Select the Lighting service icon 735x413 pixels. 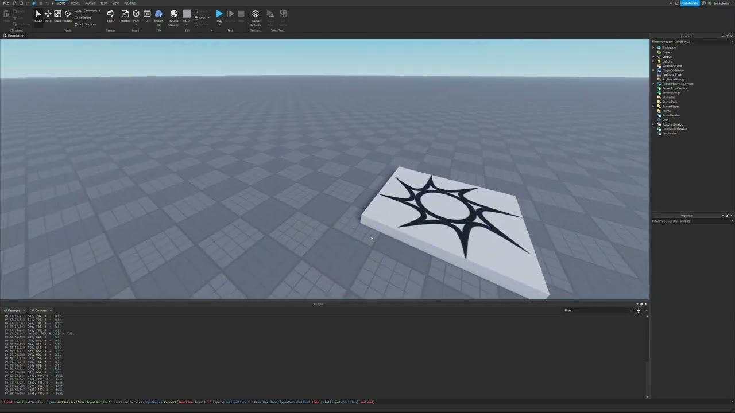659,61
